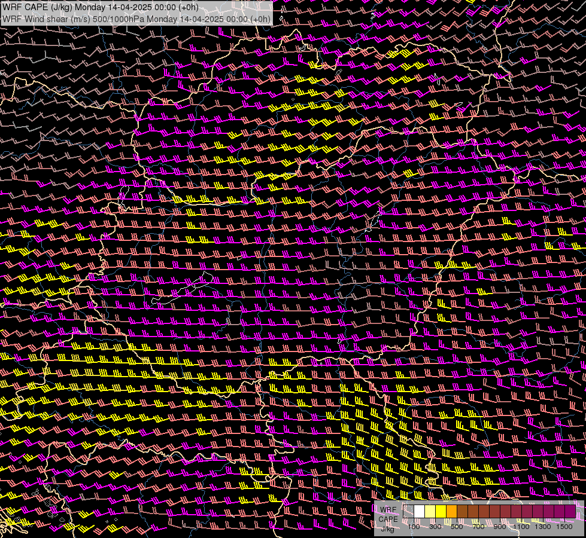Select the pale yellow CAPE legend swatch

tap(430, 512)
